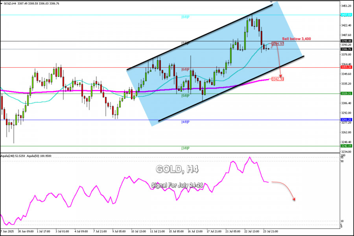The image size is (354, 236).
Task: Click the 3234.00 price axis value
Action: coord(346,151)
